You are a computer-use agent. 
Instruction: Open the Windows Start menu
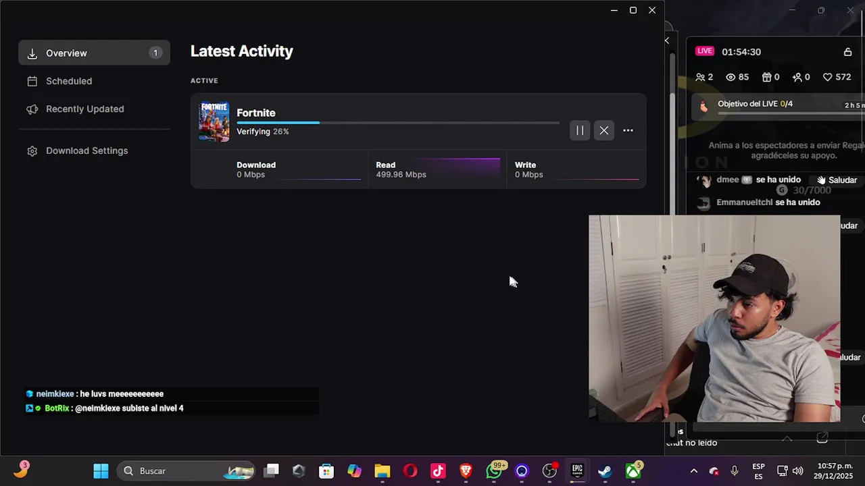click(101, 471)
